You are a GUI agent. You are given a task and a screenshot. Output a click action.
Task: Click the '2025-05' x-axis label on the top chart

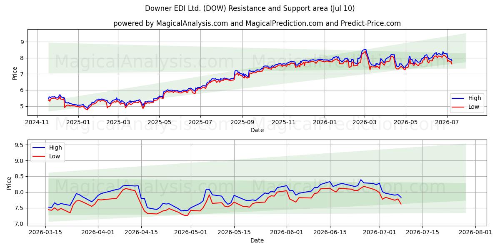pyautogui.click(x=159, y=122)
